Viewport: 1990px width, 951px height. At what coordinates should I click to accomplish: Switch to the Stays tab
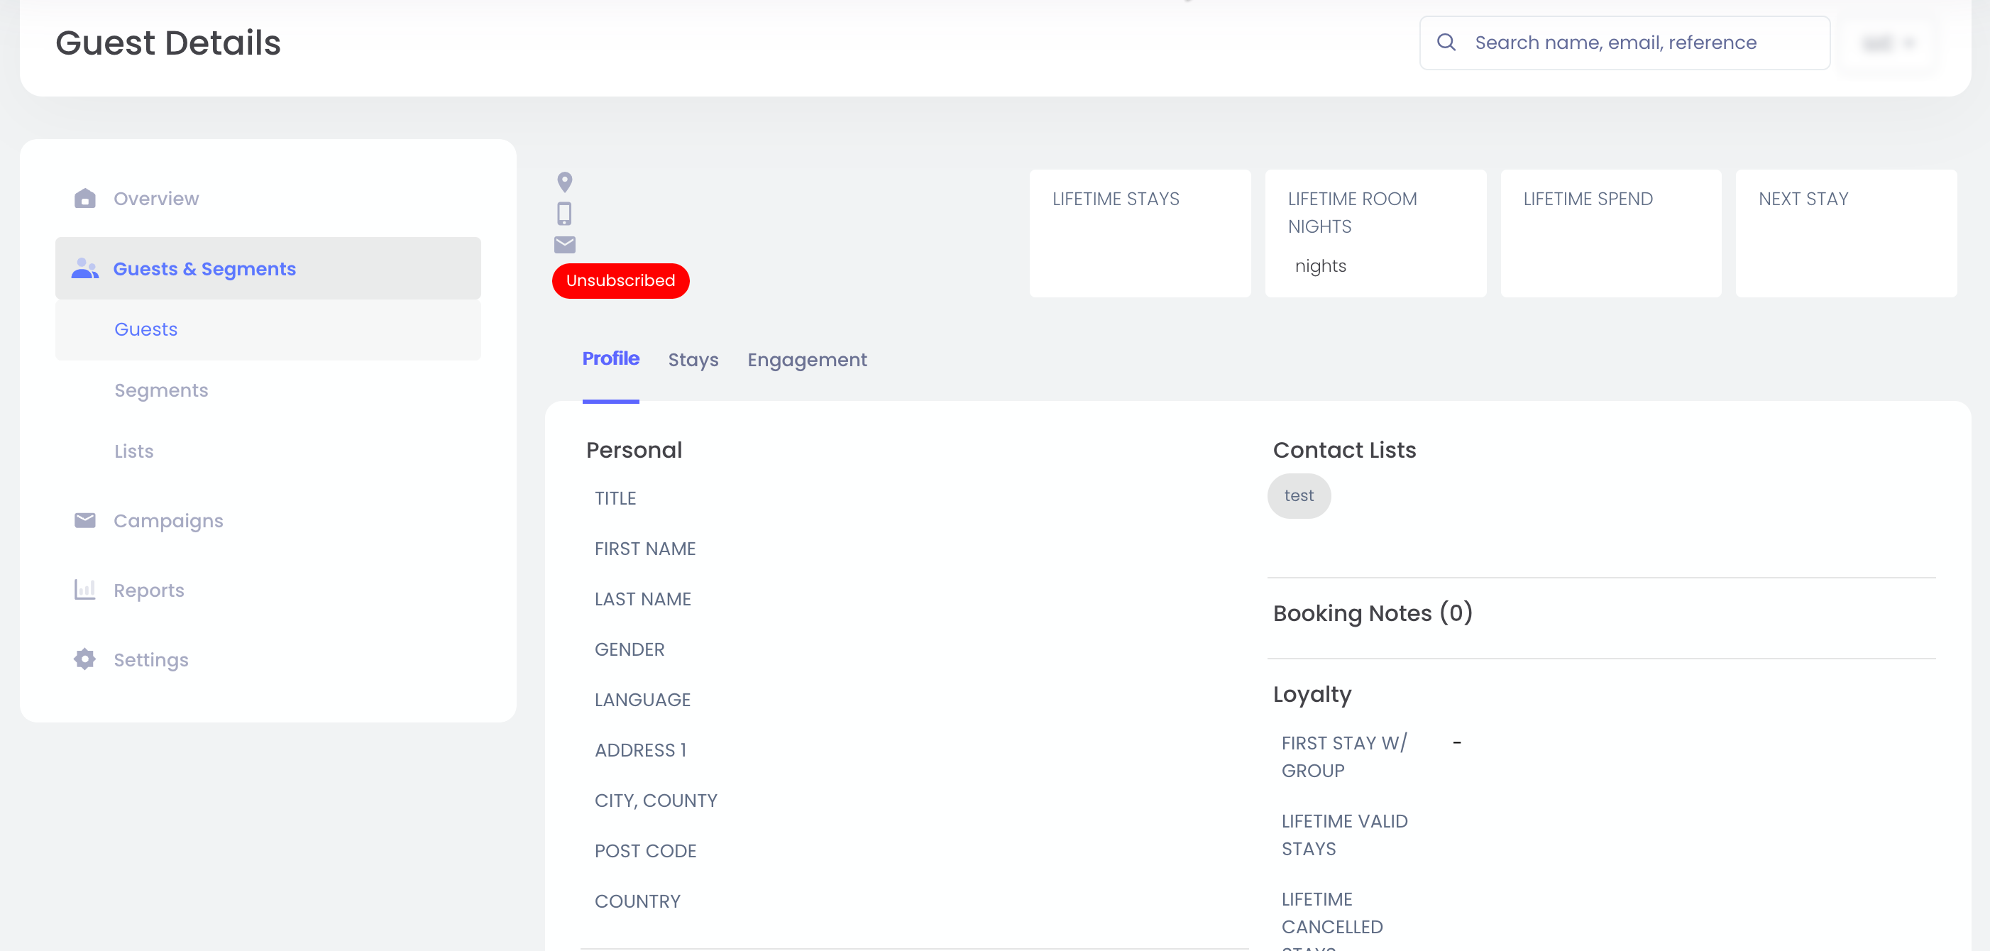(692, 360)
